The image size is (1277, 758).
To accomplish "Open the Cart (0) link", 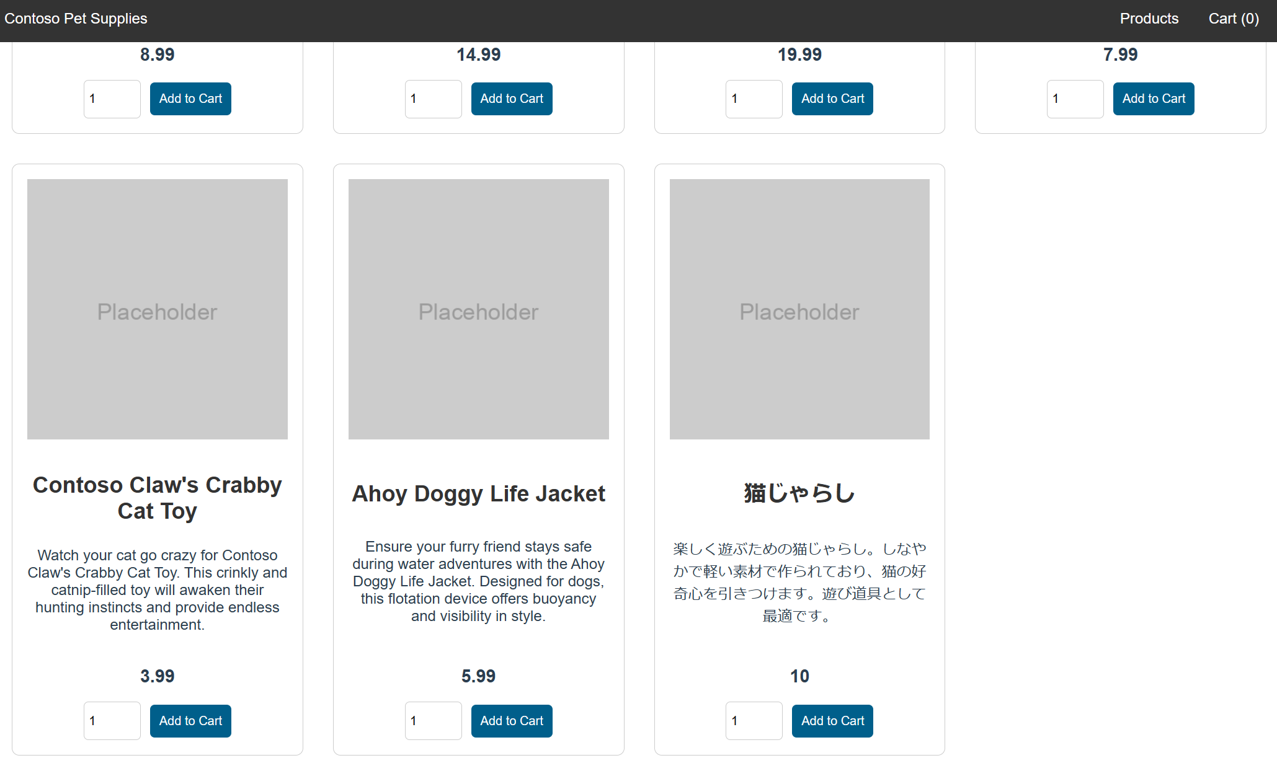I will pyautogui.click(x=1233, y=19).
